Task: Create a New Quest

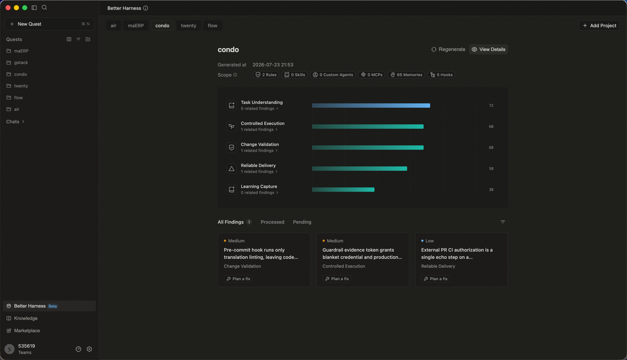Action: pyautogui.click(x=50, y=24)
